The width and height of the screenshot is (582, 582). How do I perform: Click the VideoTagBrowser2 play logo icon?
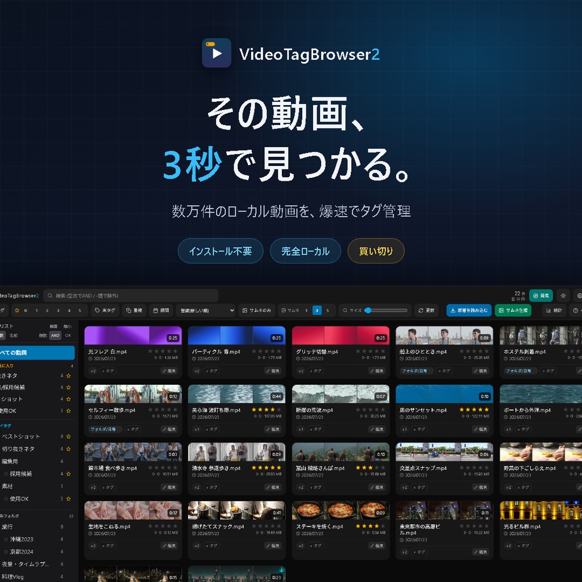(217, 53)
